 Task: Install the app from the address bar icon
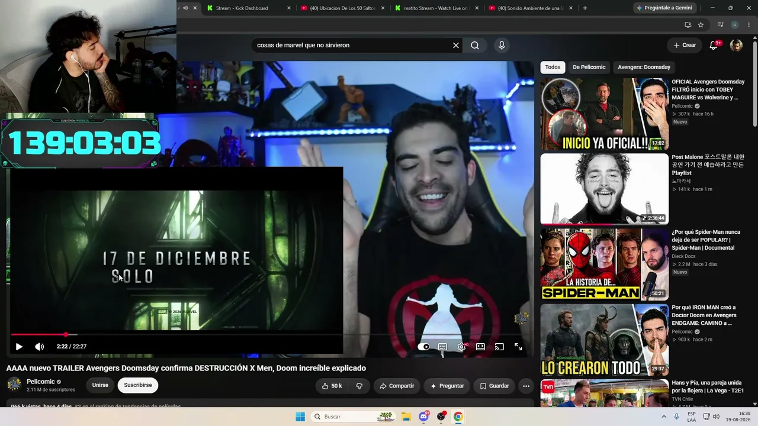(x=688, y=25)
